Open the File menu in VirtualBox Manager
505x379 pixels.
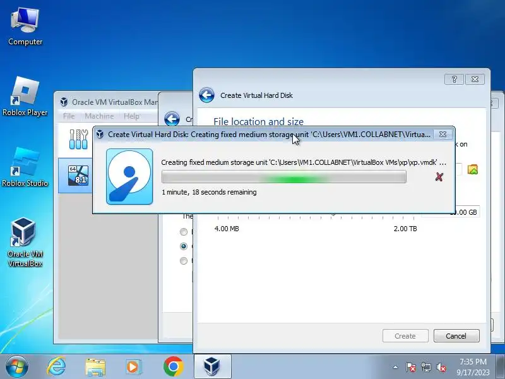69,116
